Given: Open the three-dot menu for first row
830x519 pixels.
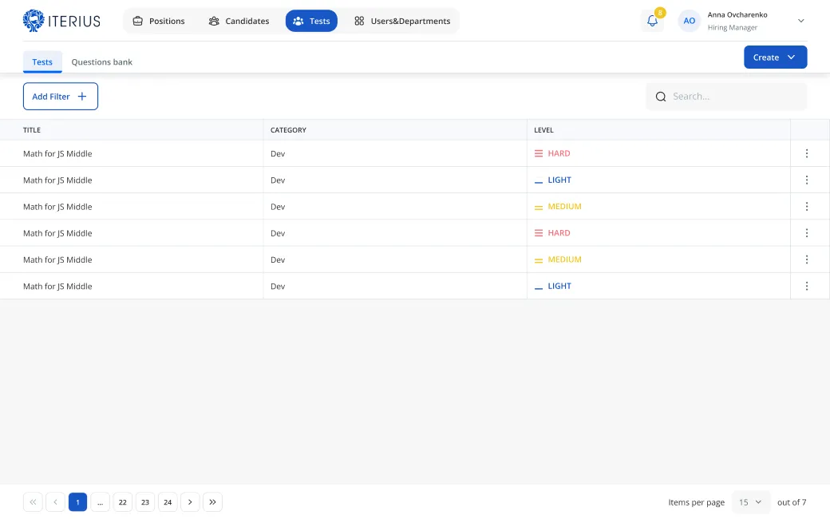Looking at the screenshot, I should pyautogui.click(x=807, y=153).
